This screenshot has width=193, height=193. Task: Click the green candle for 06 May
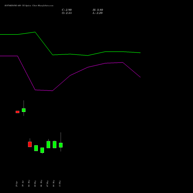[42, 150]
